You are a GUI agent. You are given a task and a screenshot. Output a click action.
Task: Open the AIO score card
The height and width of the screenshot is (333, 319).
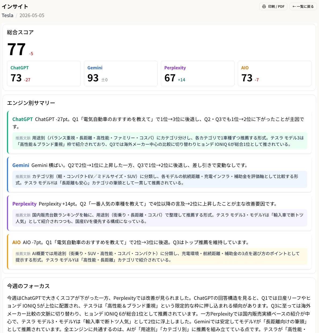tap(275, 73)
